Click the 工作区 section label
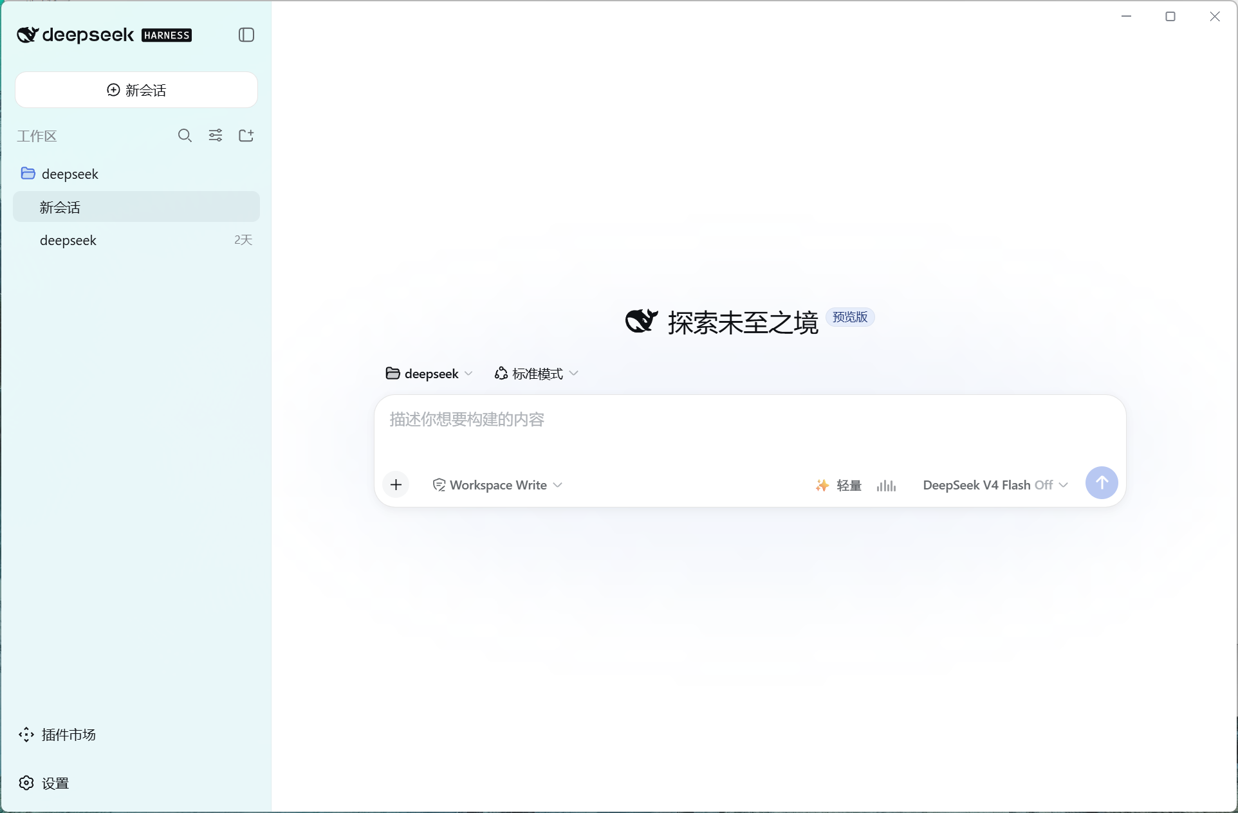1238x813 pixels. pyautogui.click(x=37, y=136)
